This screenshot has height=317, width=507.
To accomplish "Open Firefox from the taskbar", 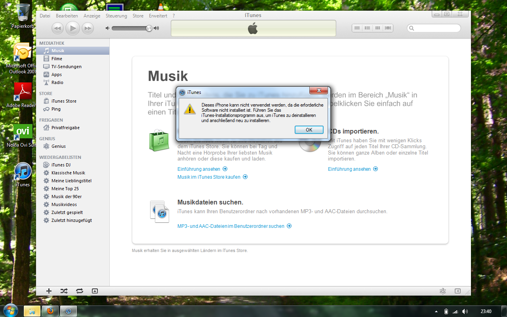I will click(50, 311).
